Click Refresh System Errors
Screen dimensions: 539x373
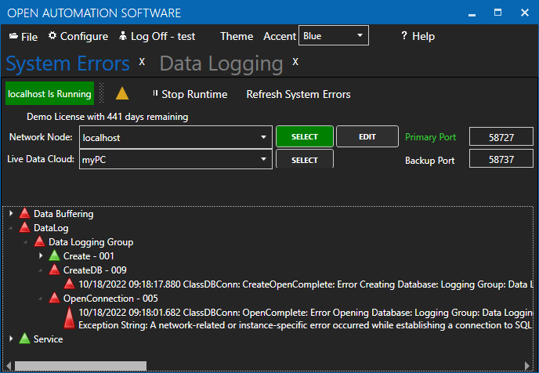pyautogui.click(x=298, y=95)
